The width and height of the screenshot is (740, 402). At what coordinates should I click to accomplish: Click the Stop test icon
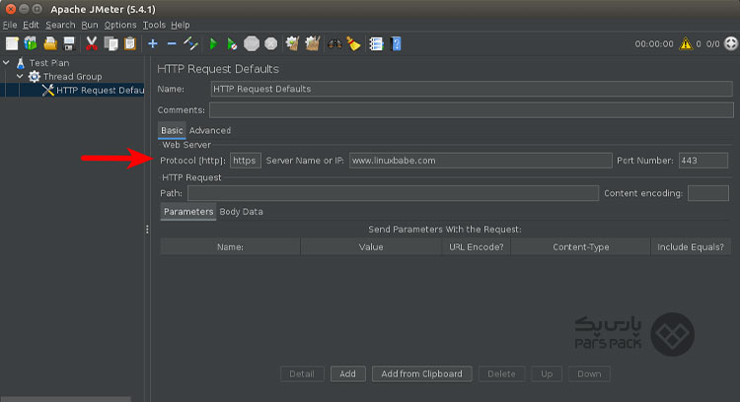tap(252, 43)
